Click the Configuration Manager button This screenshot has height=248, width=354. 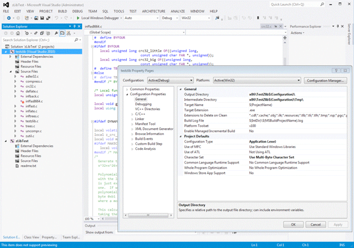(326, 81)
